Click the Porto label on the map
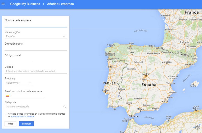 coord(109,67)
